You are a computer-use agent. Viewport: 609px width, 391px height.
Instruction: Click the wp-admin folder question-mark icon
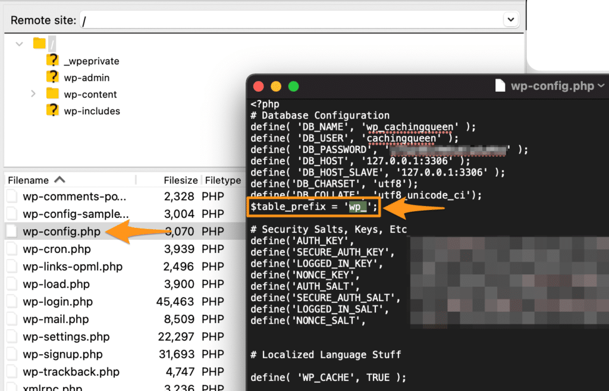pos(53,77)
